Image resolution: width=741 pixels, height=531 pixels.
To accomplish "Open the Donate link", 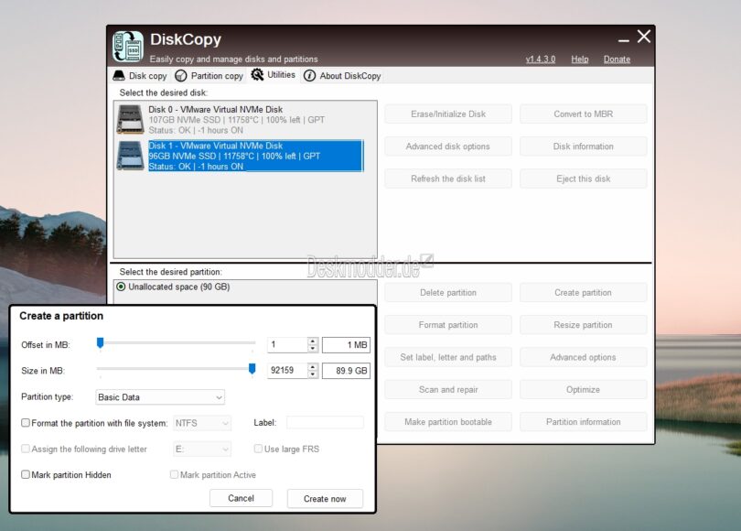I will click(x=617, y=58).
